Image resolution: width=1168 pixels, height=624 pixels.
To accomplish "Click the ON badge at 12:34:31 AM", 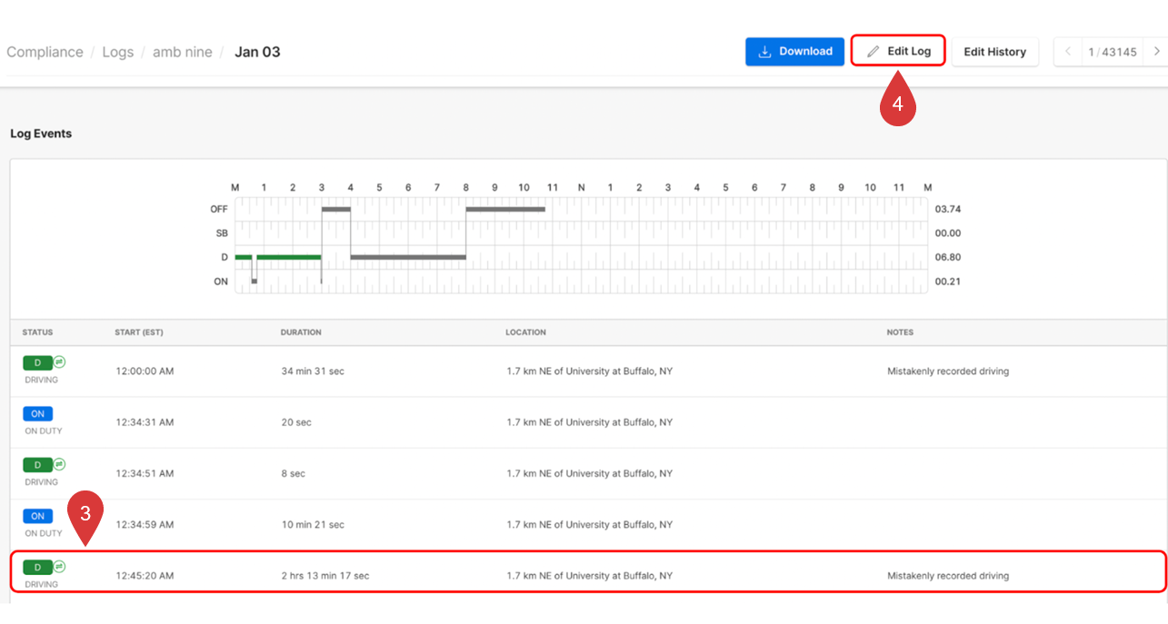I will 37,414.
